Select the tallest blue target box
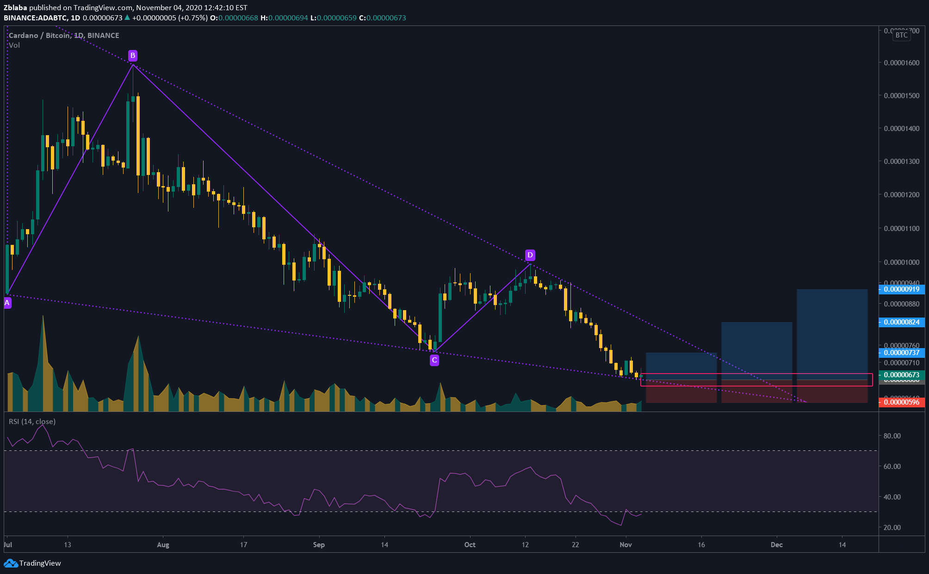 click(x=832, y=331)
